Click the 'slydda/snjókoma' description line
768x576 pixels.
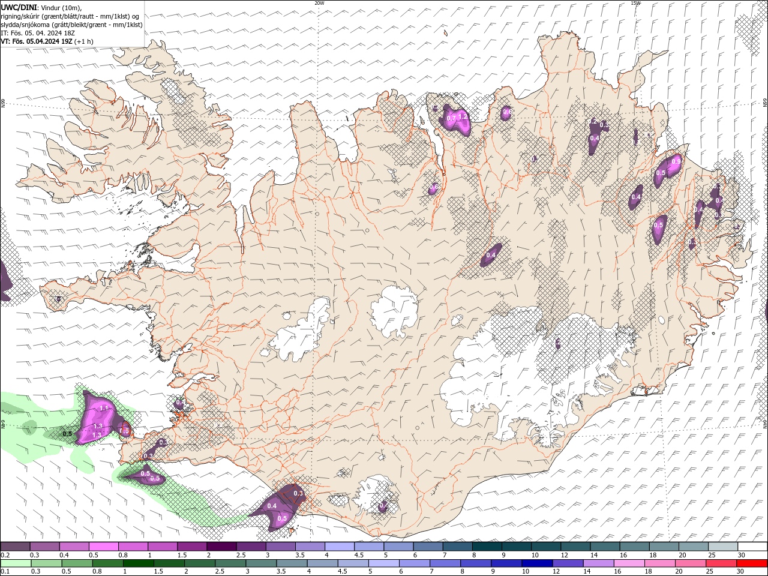(x=71, y=25)
